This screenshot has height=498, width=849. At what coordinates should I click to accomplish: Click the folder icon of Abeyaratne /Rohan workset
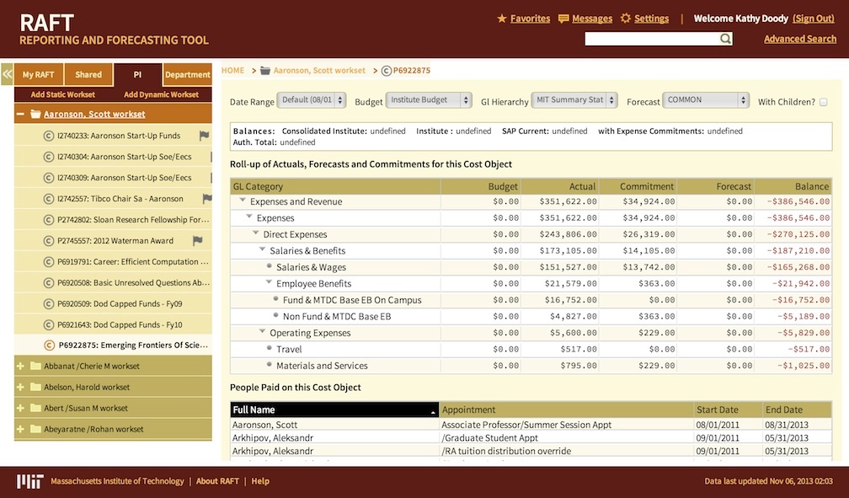35,429
